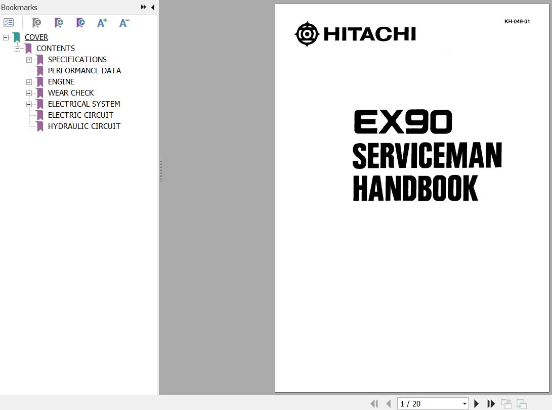Increase bookmark text size with A+

pos(102,23)
